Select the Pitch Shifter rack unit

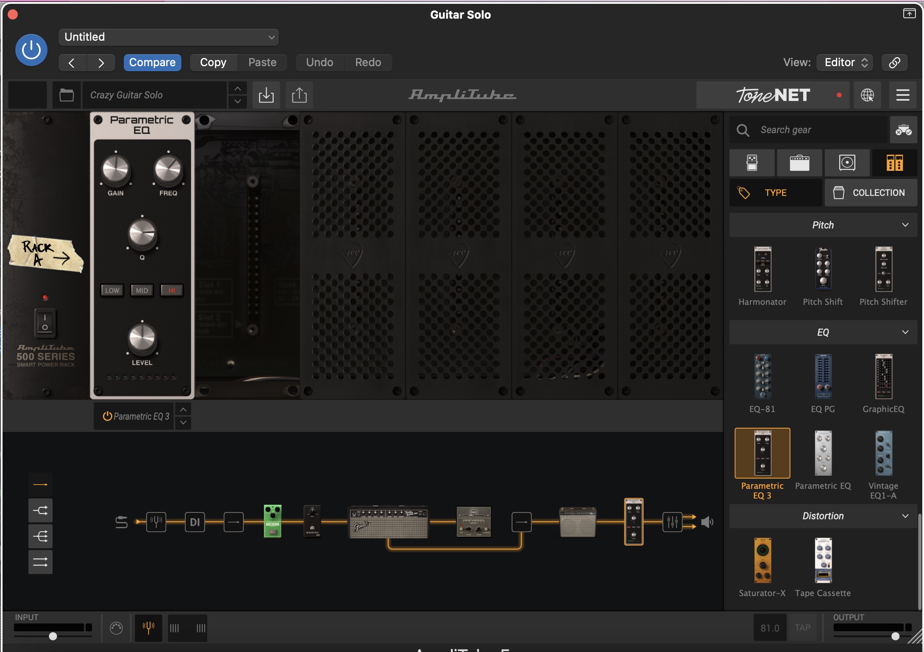click(x=883, y=276)
